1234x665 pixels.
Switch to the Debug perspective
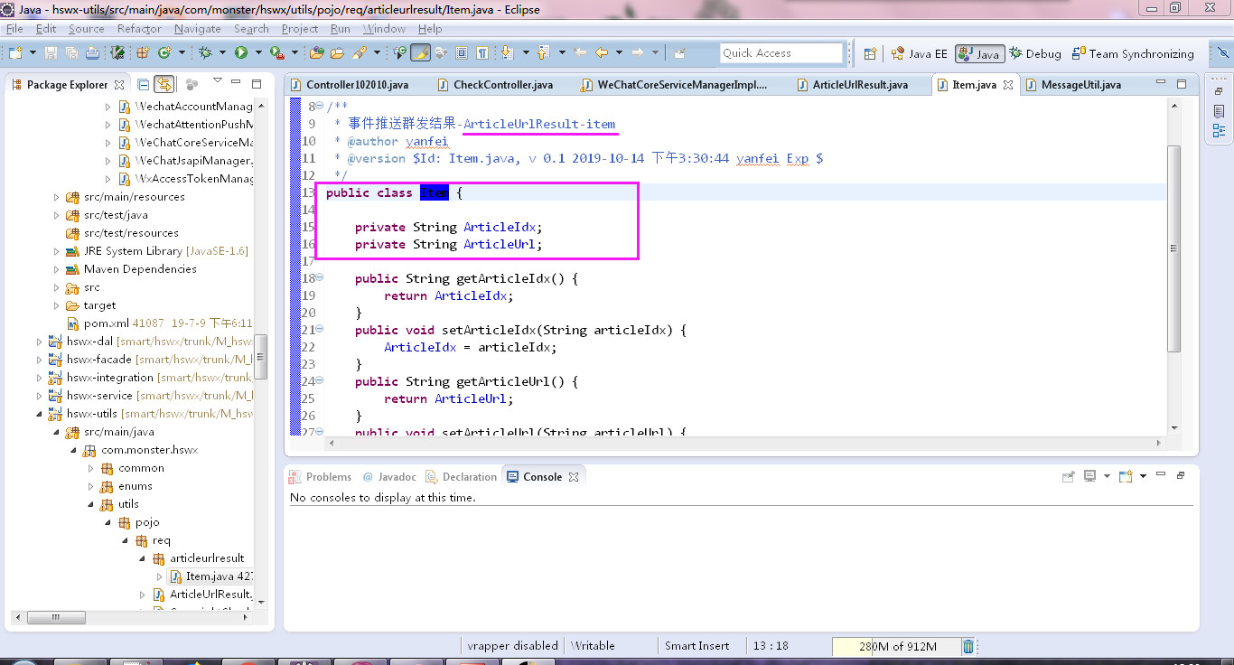pyautogui.click(x=1035, y=53)
